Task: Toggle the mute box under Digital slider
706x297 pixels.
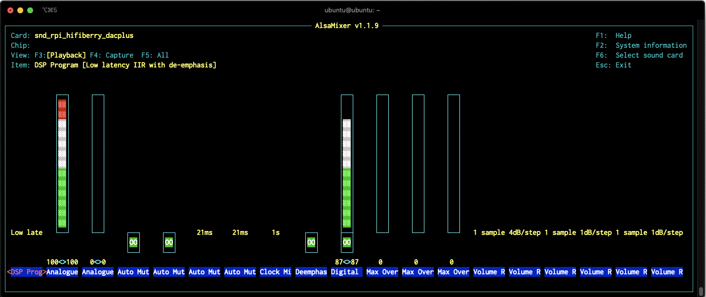Action: coord(347,242)
